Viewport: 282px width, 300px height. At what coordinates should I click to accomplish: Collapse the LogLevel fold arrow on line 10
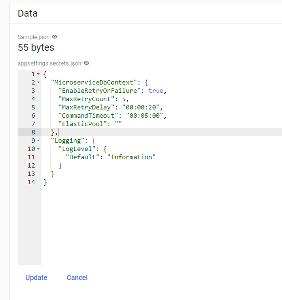(38, 149)
